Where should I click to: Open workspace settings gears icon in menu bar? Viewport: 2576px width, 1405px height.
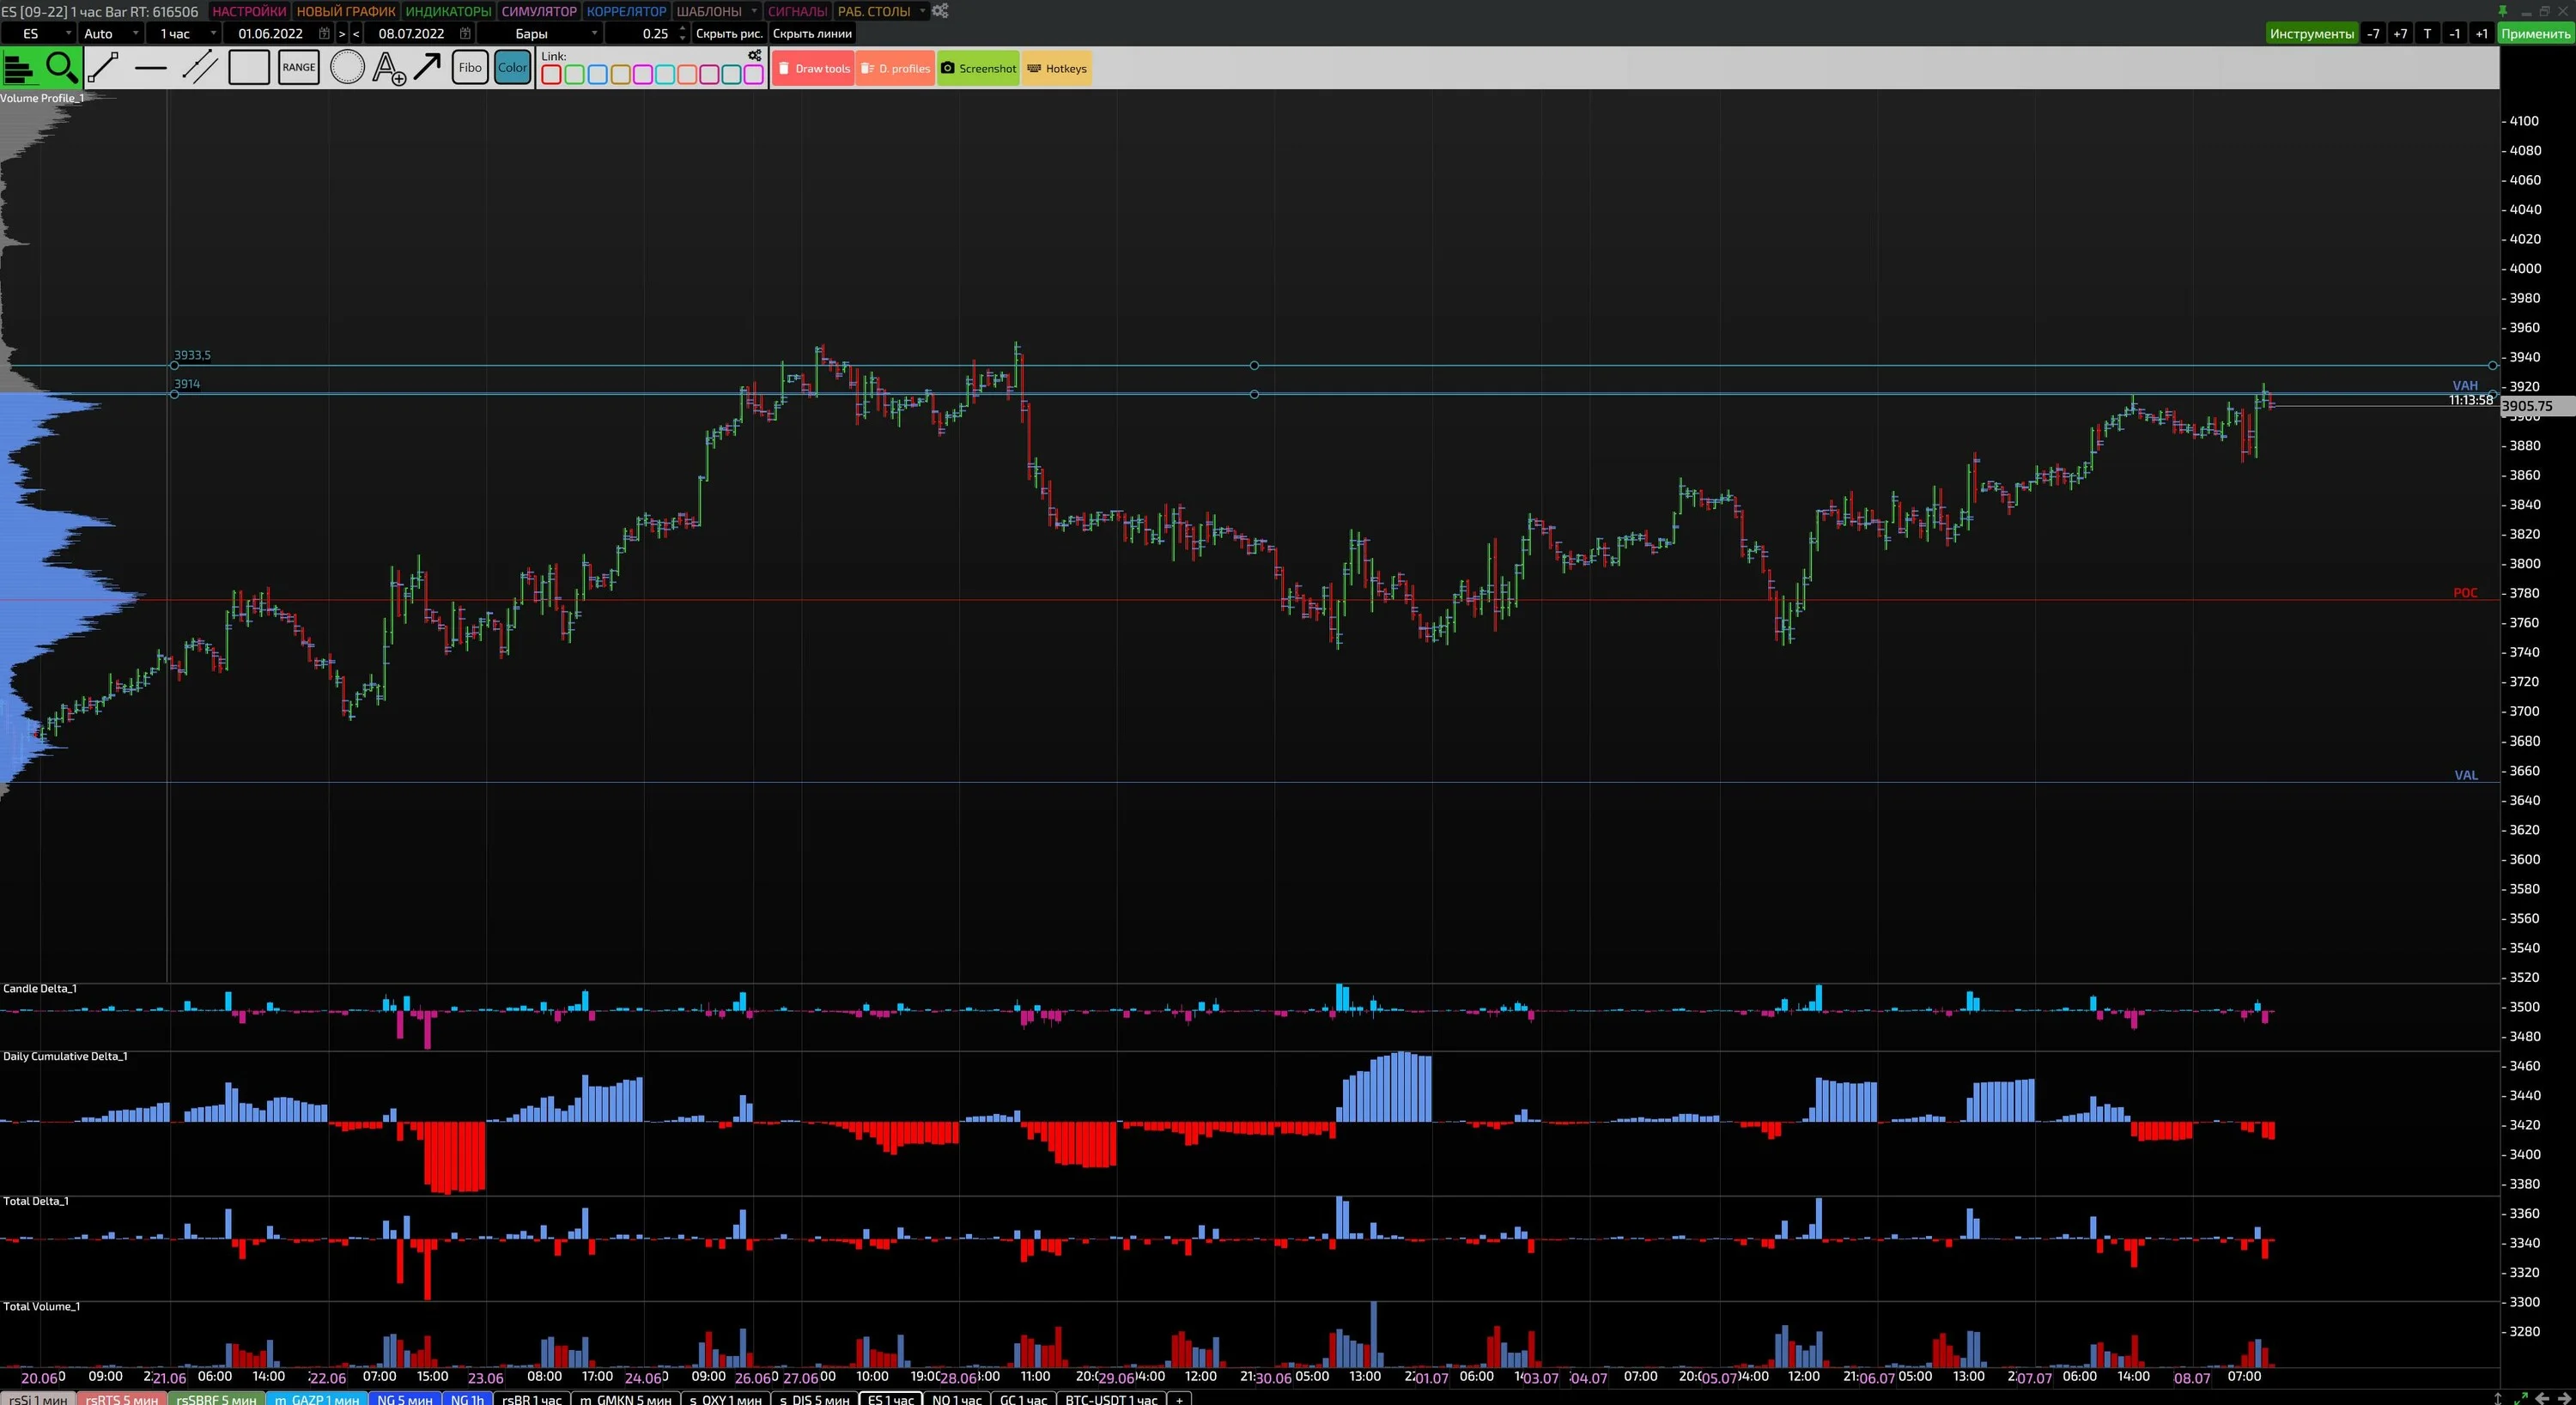[940, 11]
